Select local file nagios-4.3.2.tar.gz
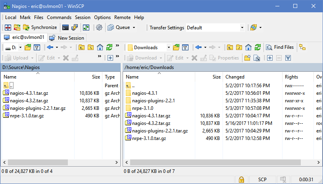323x184 pixels. [29, 101]
